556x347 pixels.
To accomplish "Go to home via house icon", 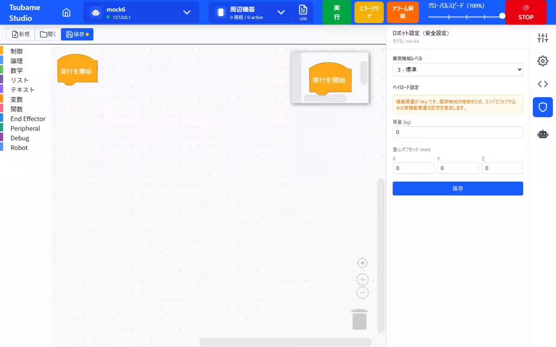I will 66,12.
